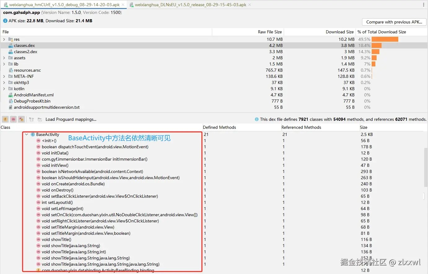This screenshot has width=428, height=274.
Task: Click the databinding ActivityBaseBinding field icon
Action: point(38,270)
